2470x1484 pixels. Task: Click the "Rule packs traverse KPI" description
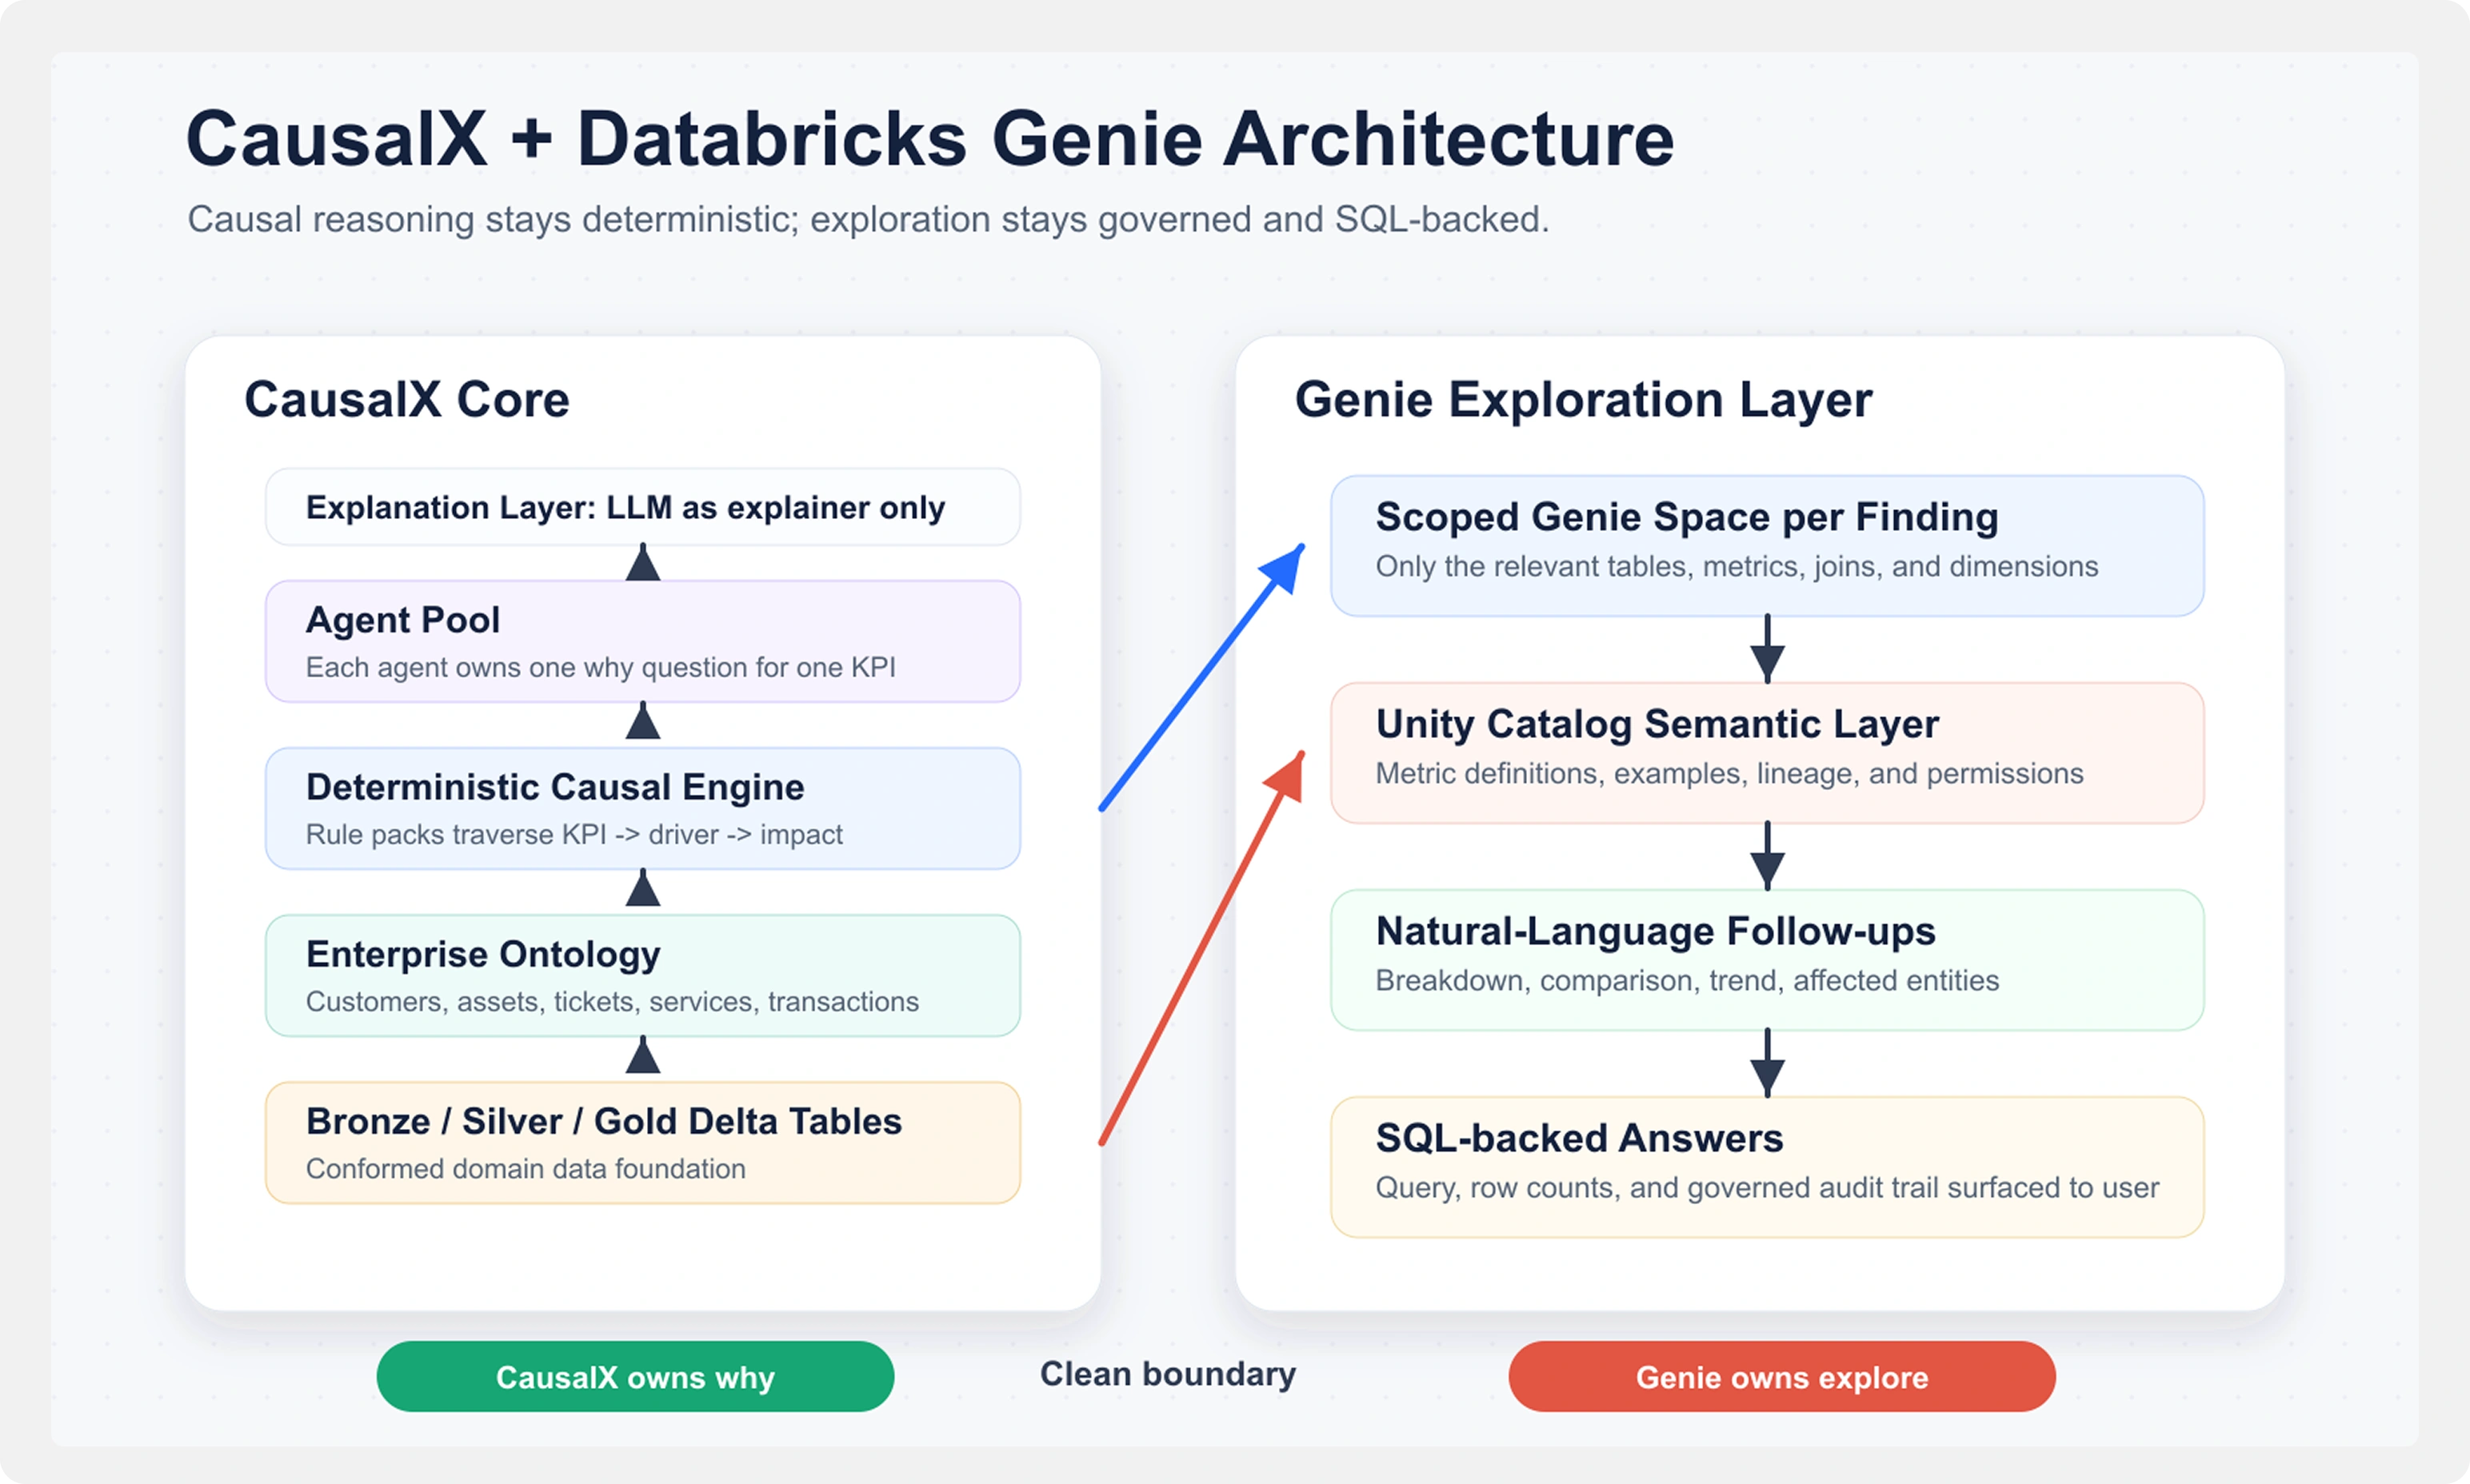(x=574, y=835)
